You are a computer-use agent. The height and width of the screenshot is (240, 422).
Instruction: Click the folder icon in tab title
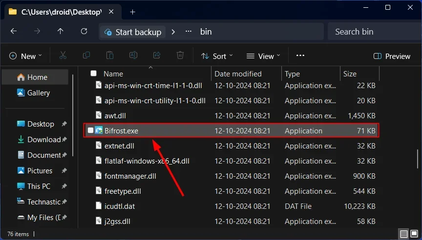pos(13,12)
